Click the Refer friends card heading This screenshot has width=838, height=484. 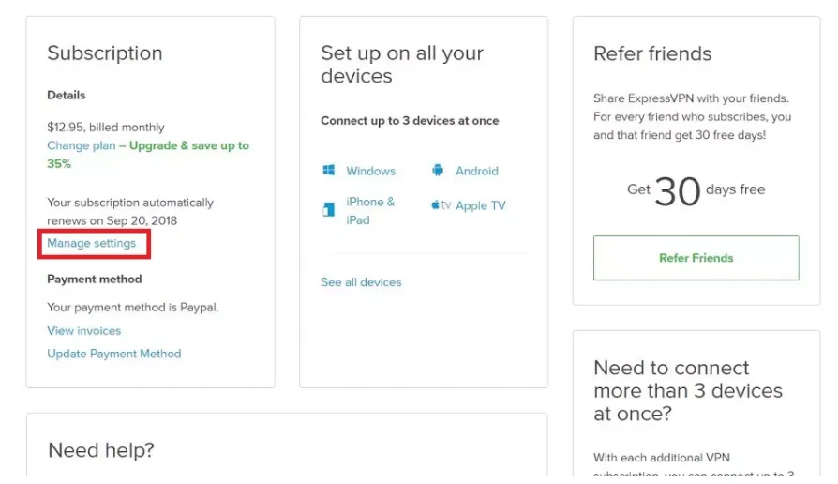pyautogui.click(x=652, y=54)
